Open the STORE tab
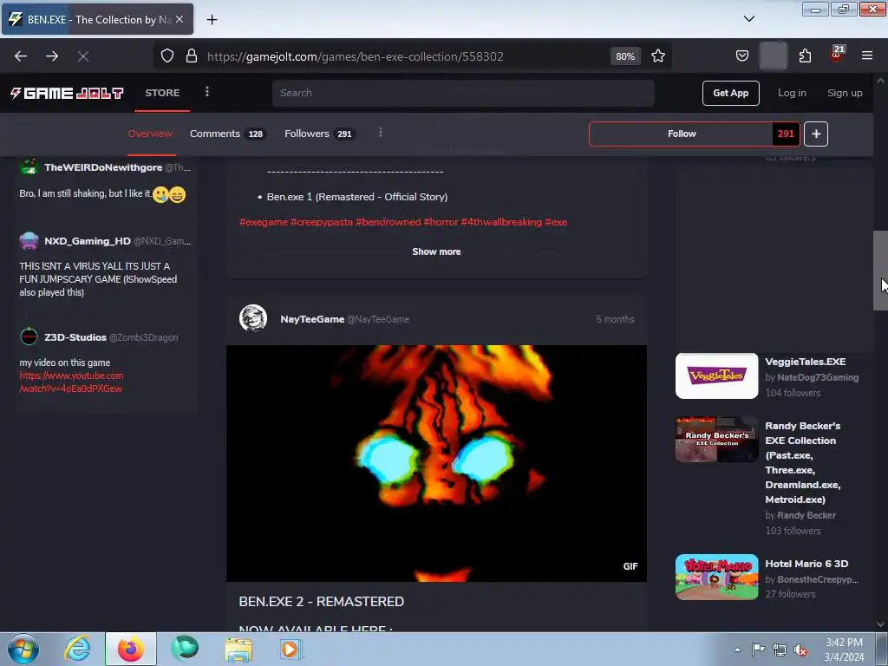 tap(162, 93)
